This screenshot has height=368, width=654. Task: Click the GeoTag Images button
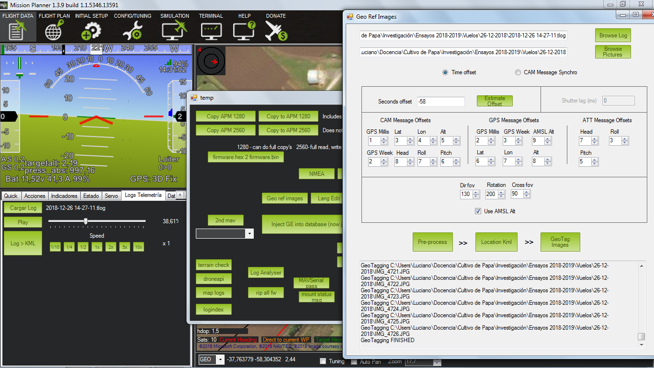[x=560, y=242]
